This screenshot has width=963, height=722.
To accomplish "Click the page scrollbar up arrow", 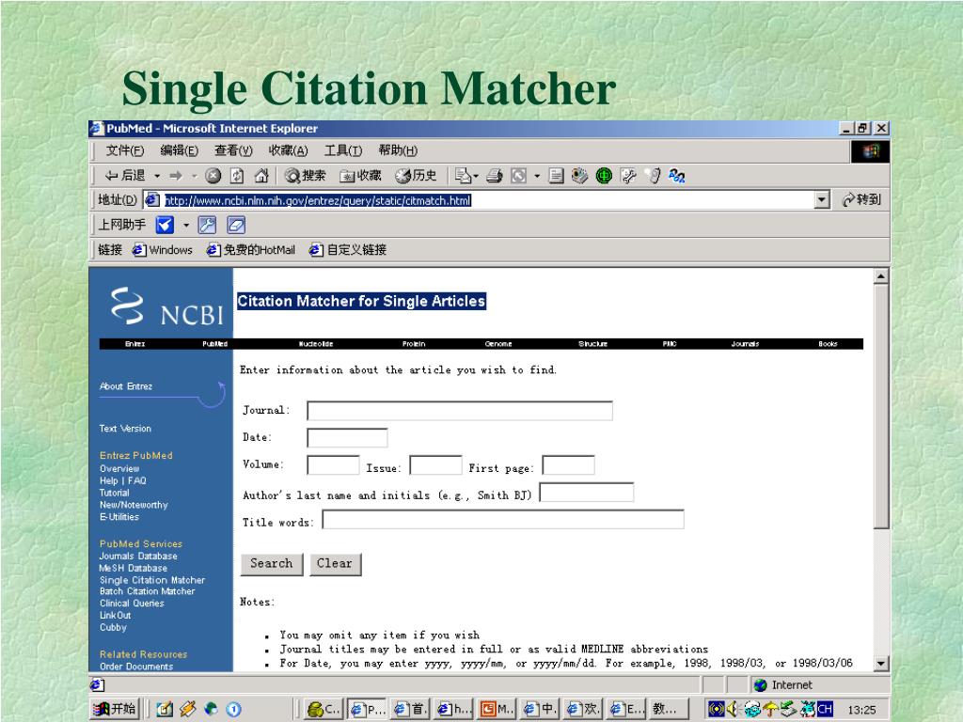I will click(x=881, y=276).
